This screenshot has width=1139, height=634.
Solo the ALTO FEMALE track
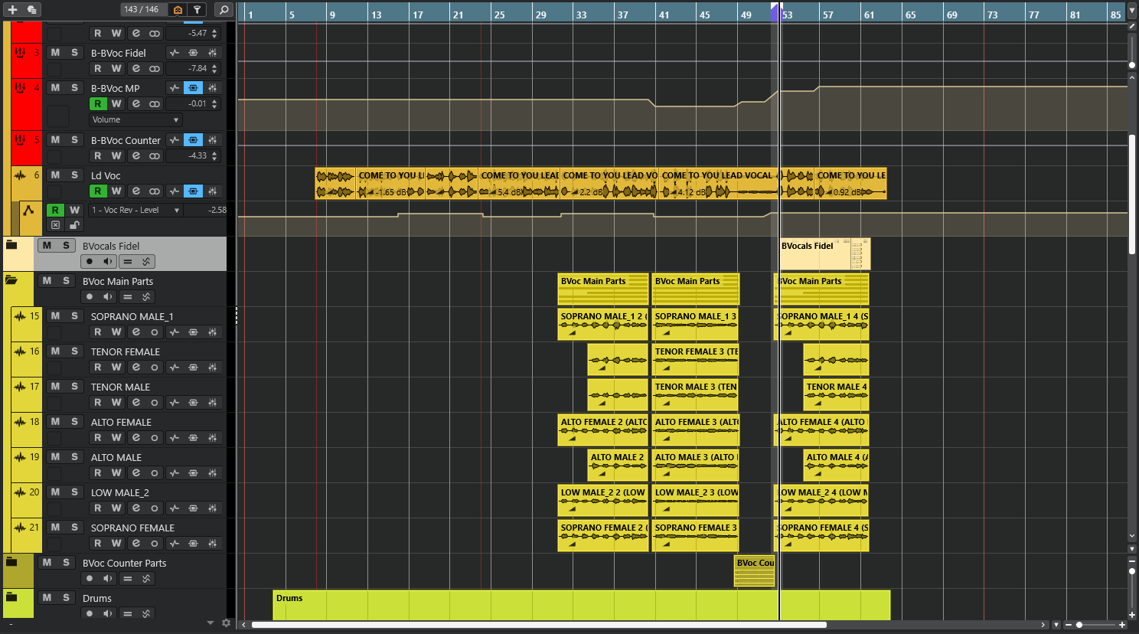click(x=74, y=422)
